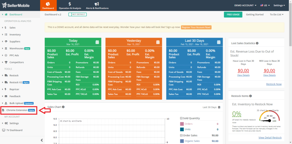Open the DEMO ACCOUNT dropdown
Image resolution: width=292 pixels, height=144 pixels.
(x=245, y=5)
